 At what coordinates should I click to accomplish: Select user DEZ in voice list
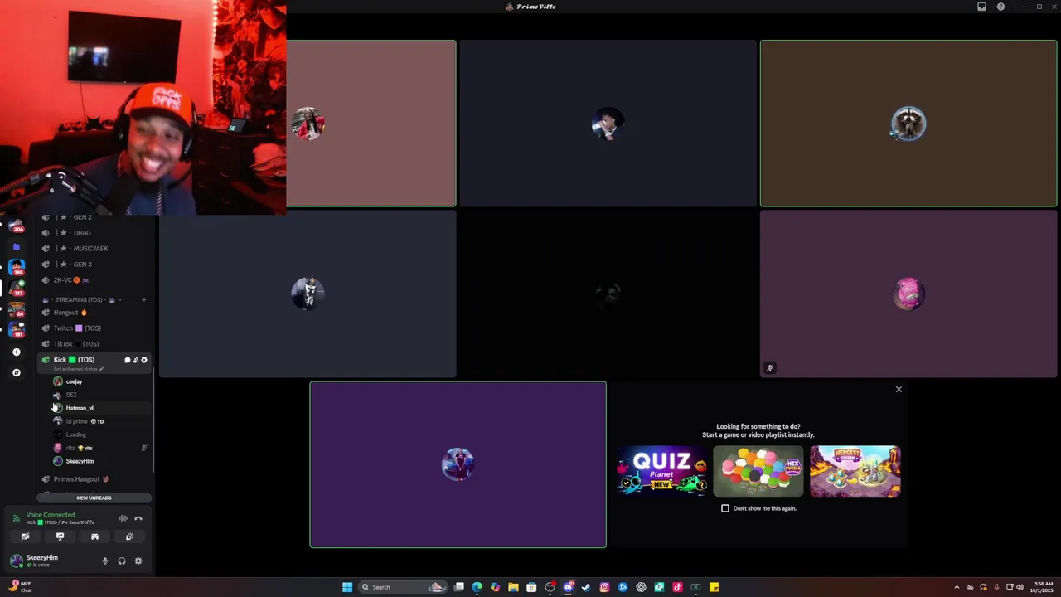click(x=100, y=395)
